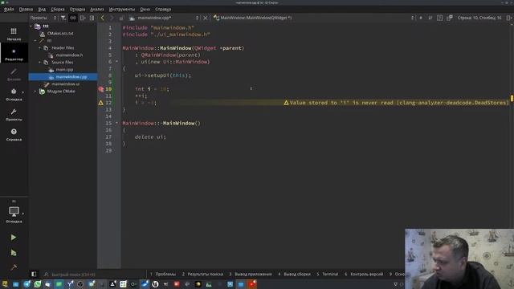Fold the destructor at line 15

116,123
